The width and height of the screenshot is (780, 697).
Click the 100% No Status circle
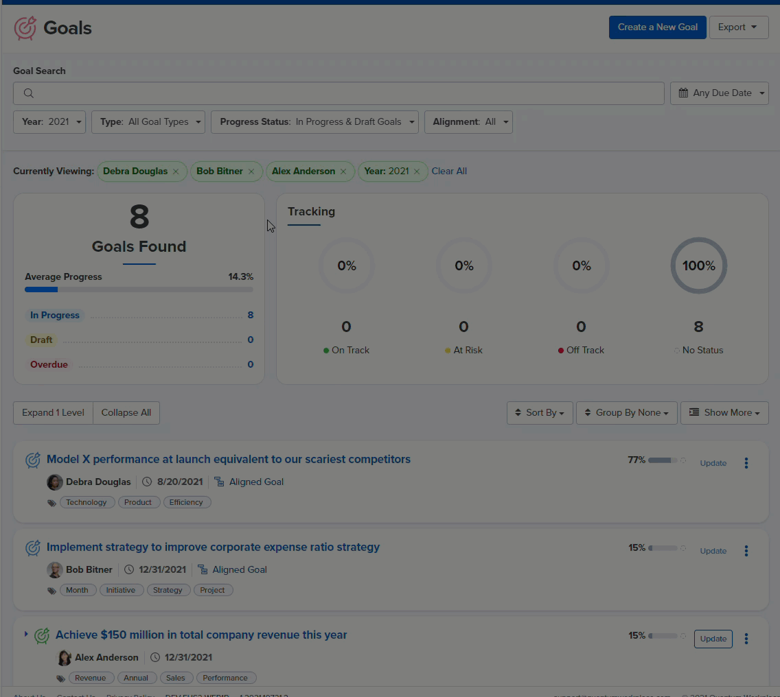pyautogui.click(x=699, y=265)
